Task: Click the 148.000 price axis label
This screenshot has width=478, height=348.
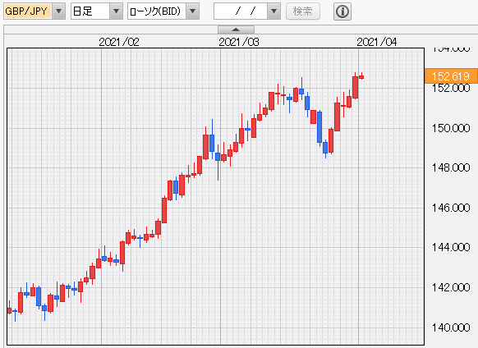Action: [451, 167]
